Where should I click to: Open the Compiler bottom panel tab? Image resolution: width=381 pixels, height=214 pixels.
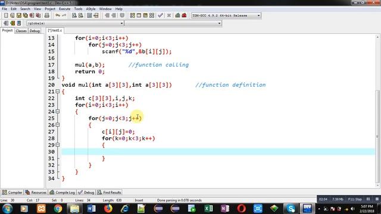tap(12, 193)
